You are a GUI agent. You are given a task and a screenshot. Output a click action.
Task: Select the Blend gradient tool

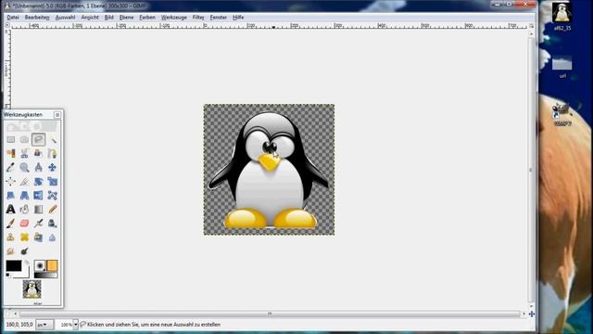click(x=38, y=209)
